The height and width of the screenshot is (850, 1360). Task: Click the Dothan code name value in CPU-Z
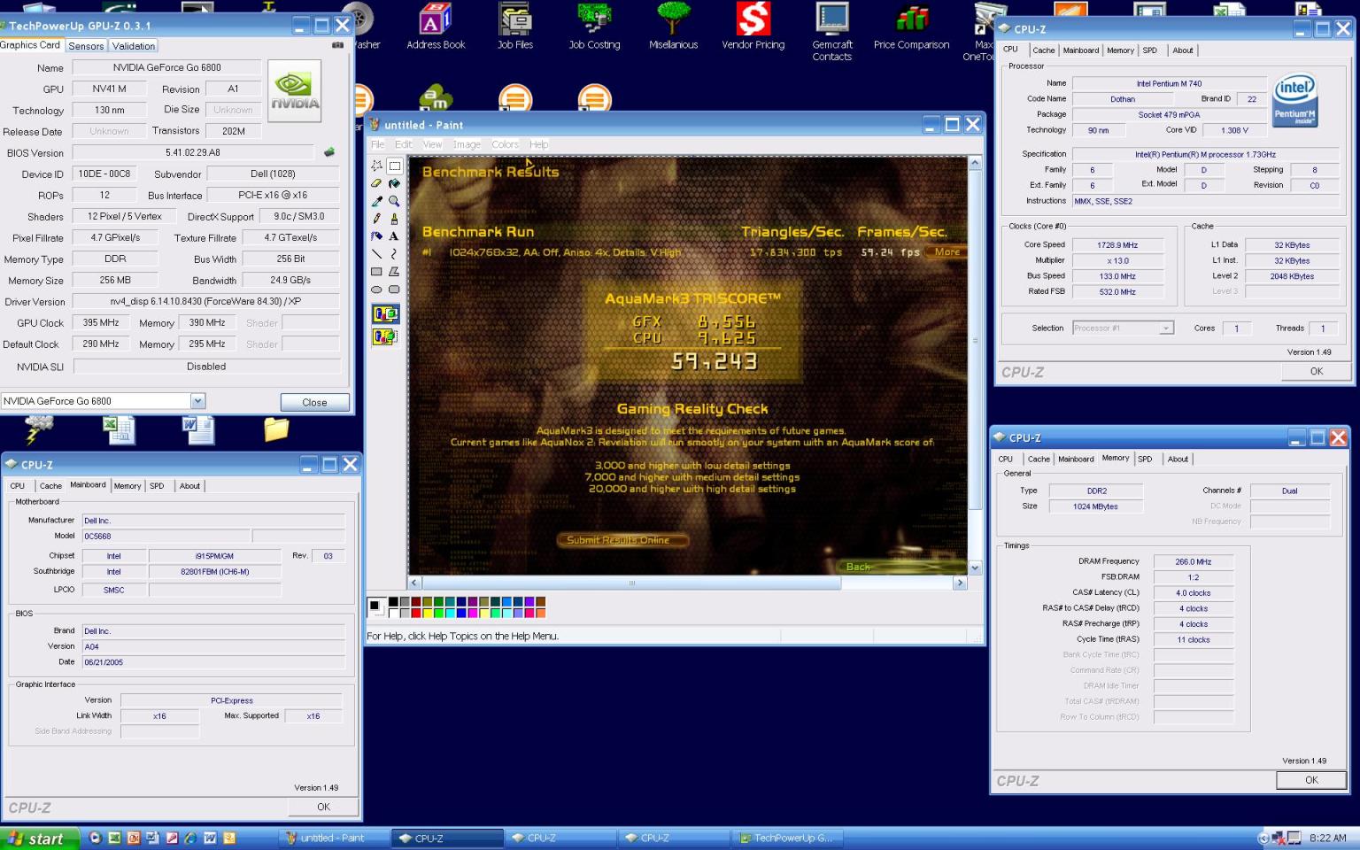click(x=1123, y=99)
